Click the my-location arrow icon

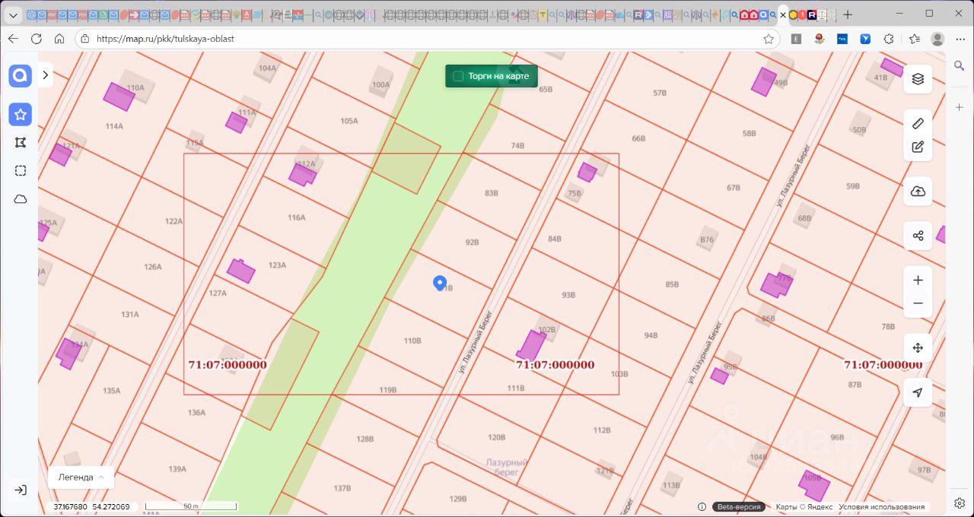918,392
